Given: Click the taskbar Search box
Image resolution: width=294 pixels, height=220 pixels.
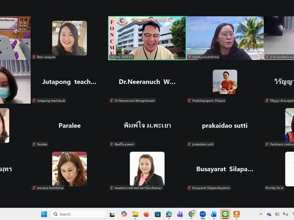Looking at the screenshot, I should 79,214.
